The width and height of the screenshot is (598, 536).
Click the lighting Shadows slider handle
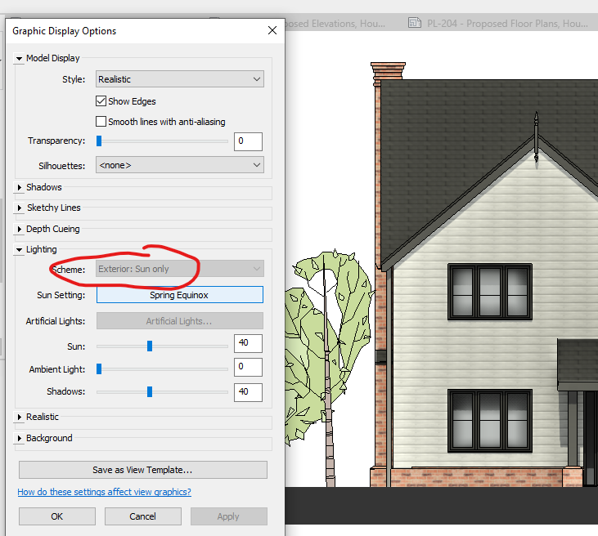click(150, 391)
